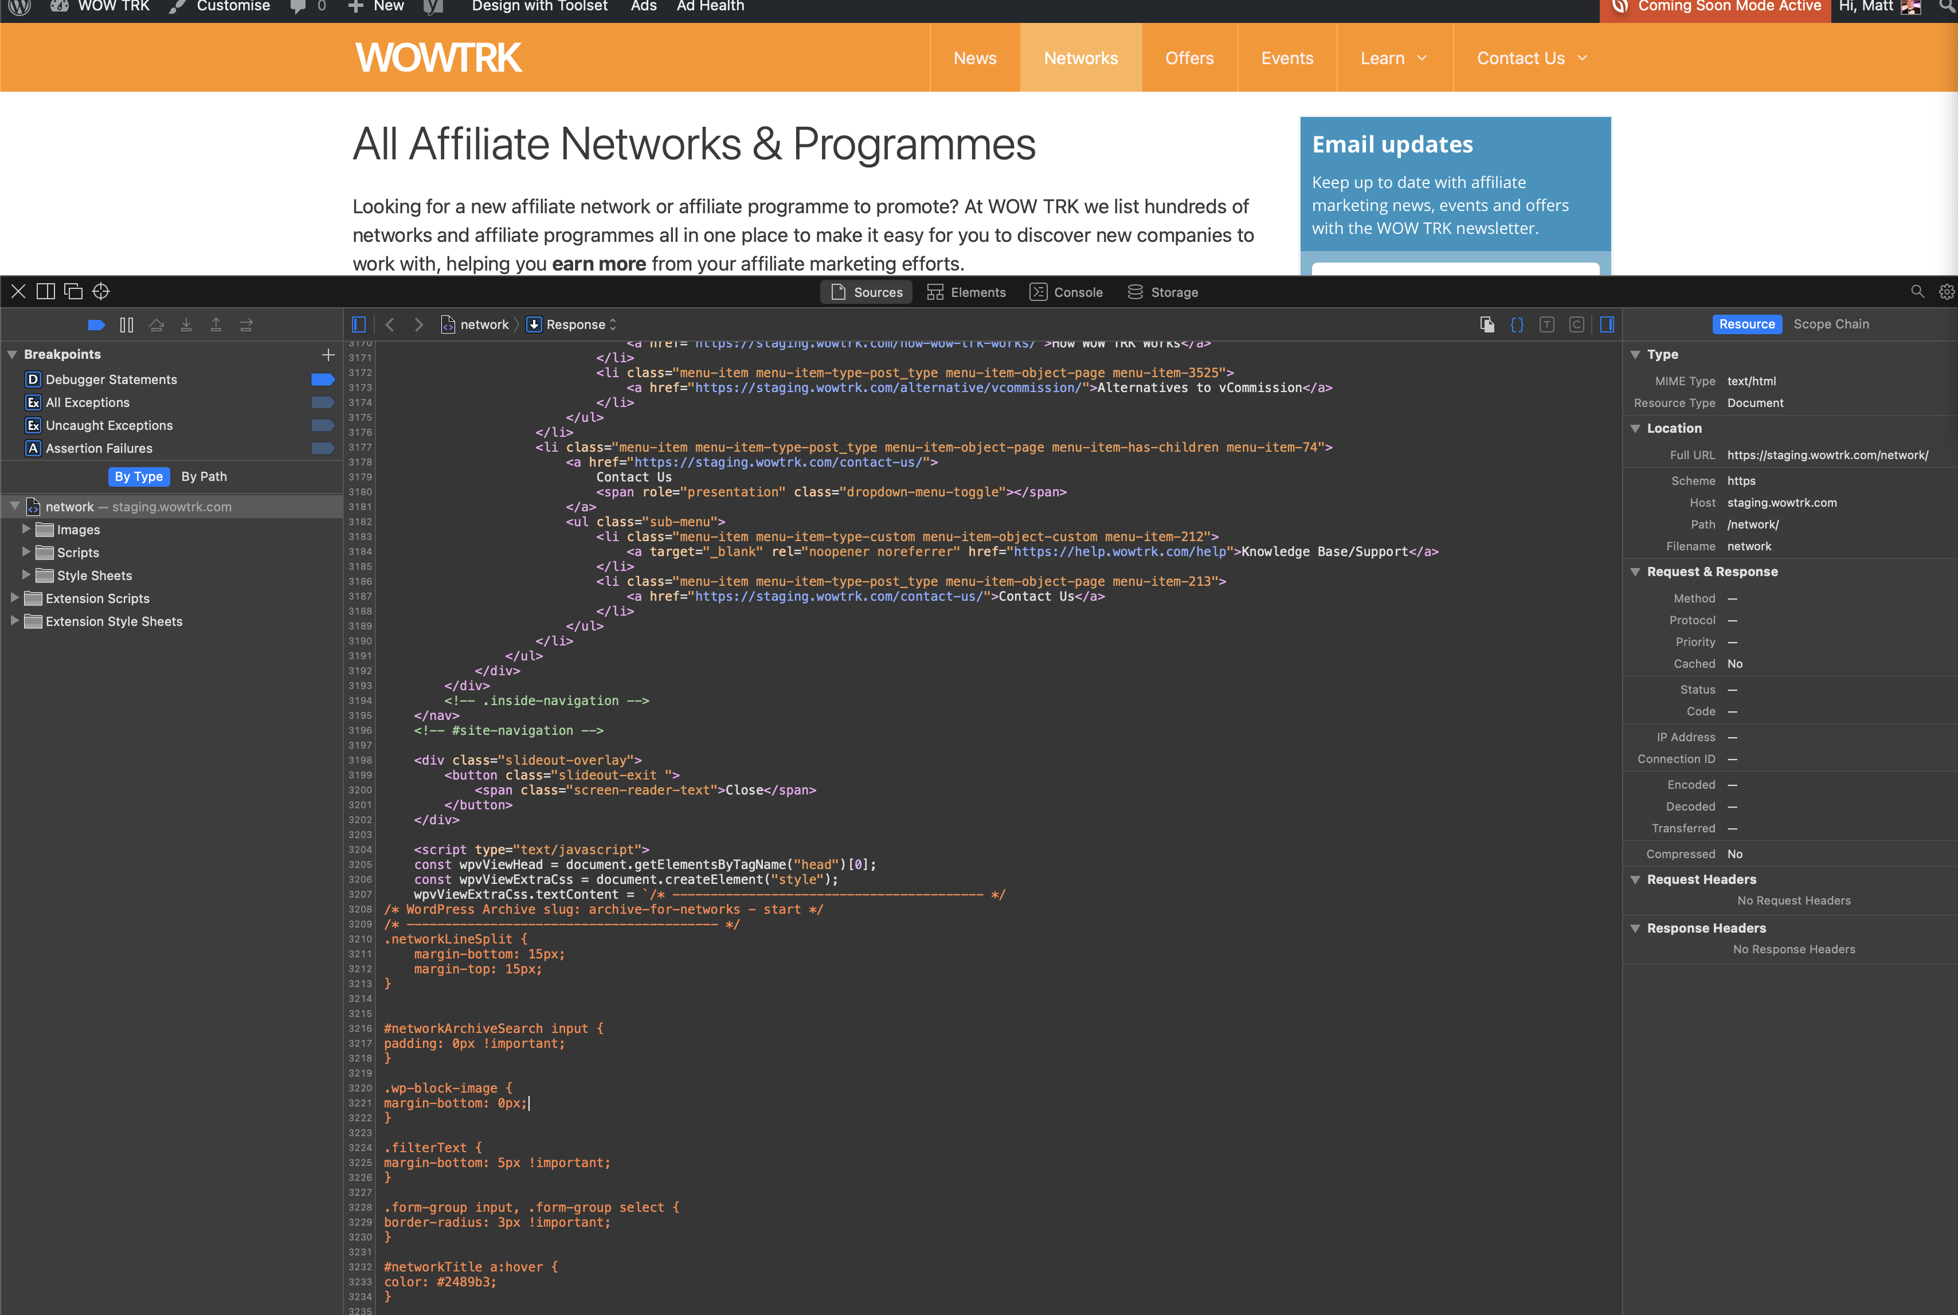Expand the Images folder
Viewport: 1958px width, 1315px height.
26,529
